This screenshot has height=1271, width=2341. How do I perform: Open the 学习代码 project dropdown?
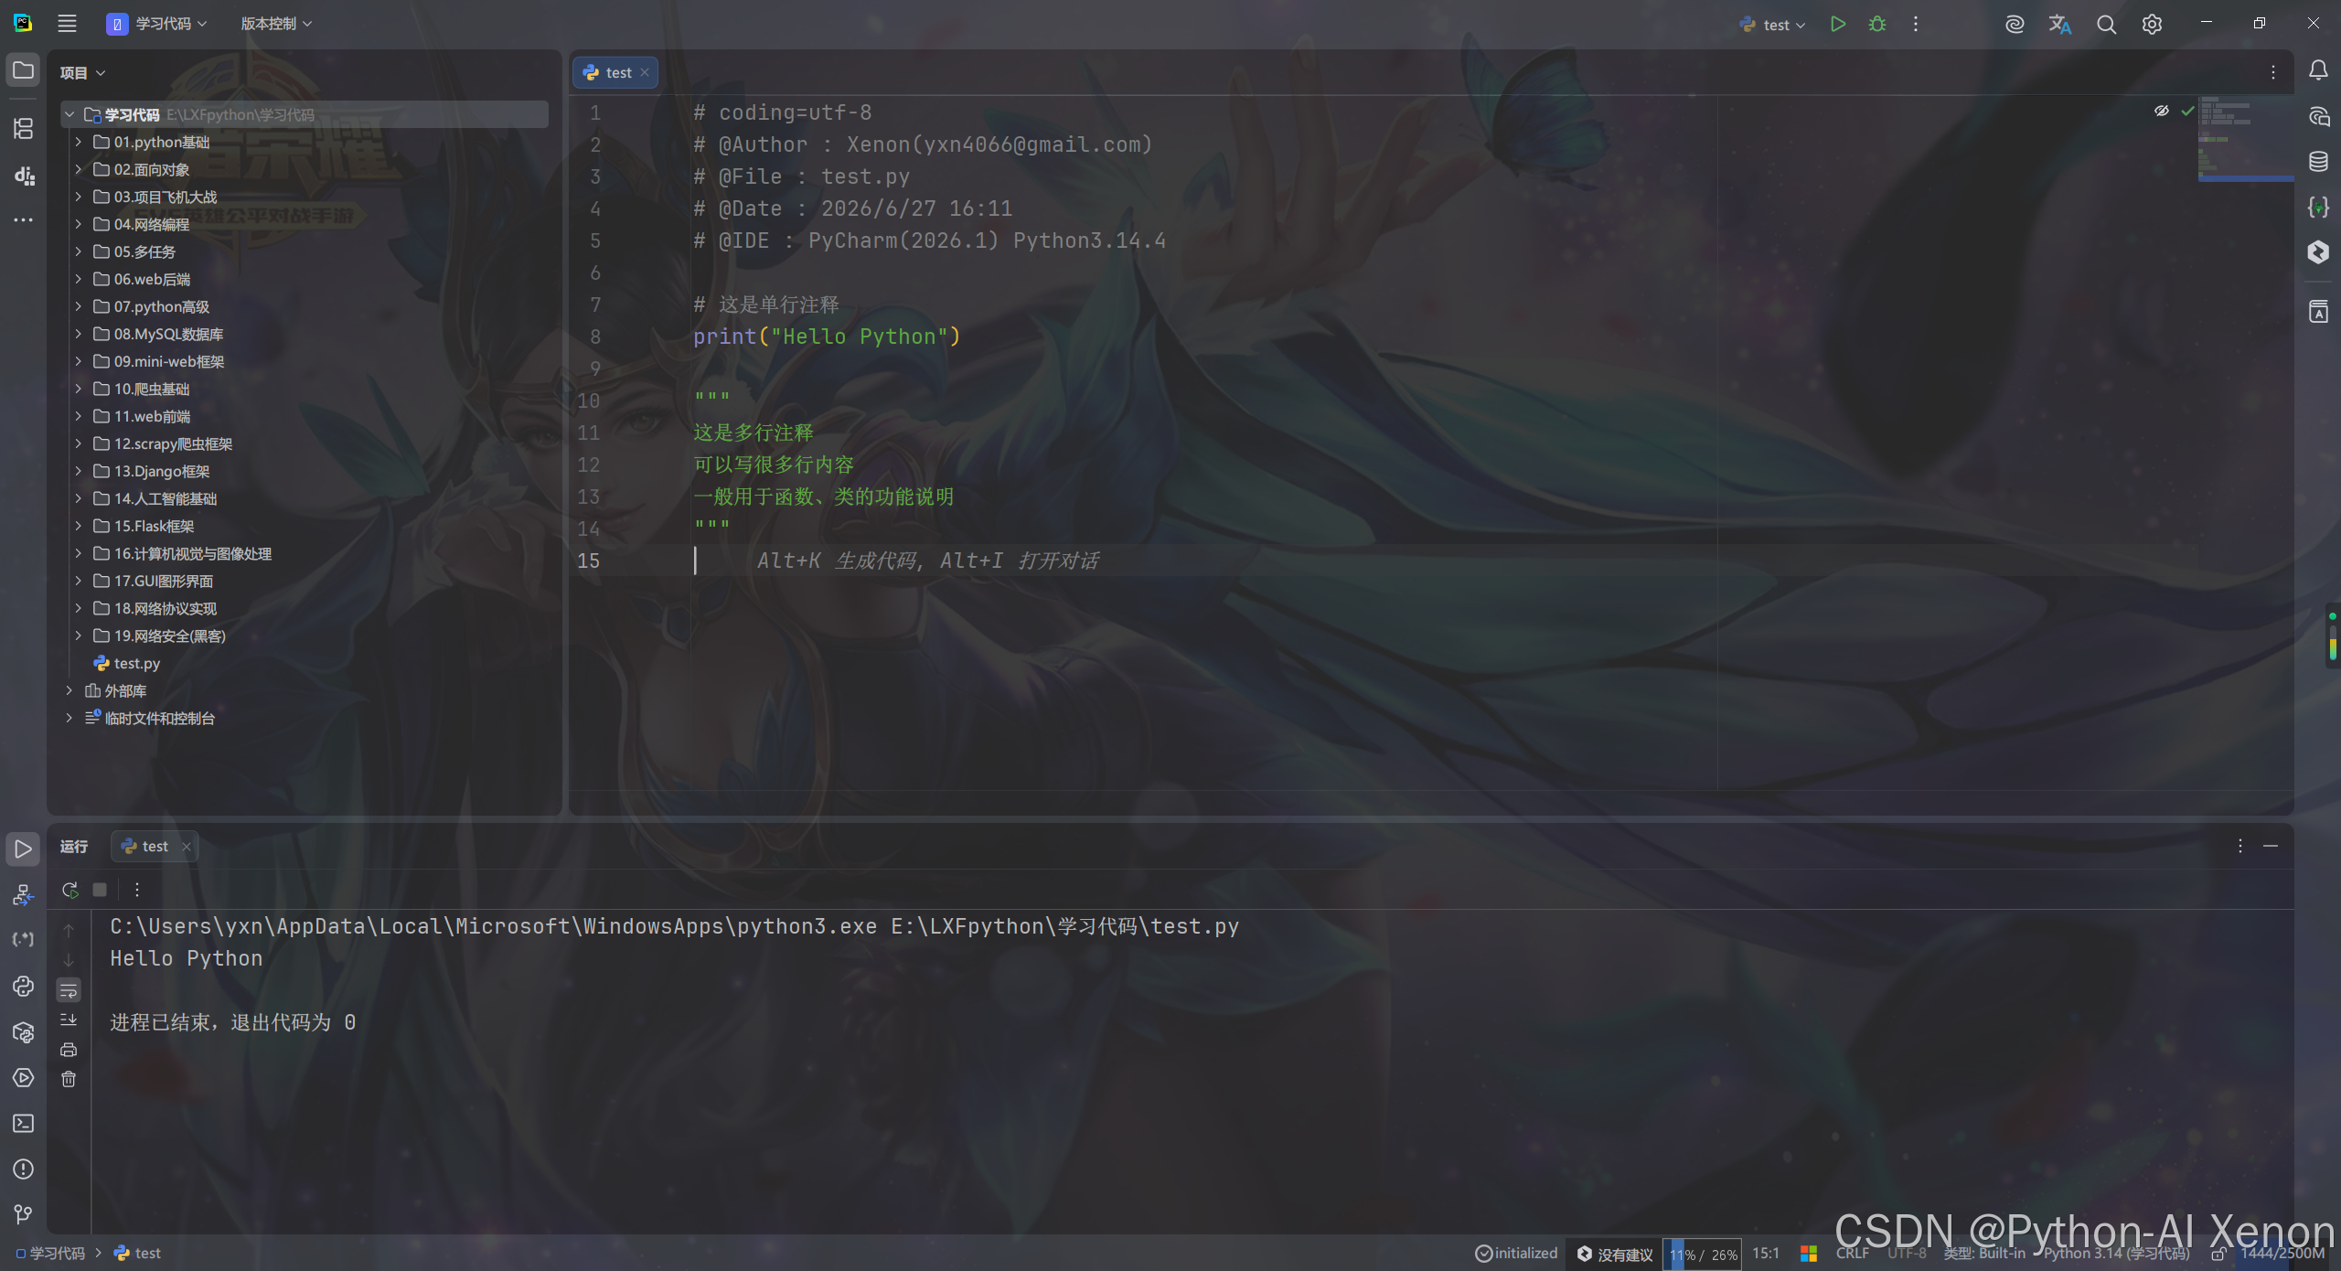click(157, 24)
